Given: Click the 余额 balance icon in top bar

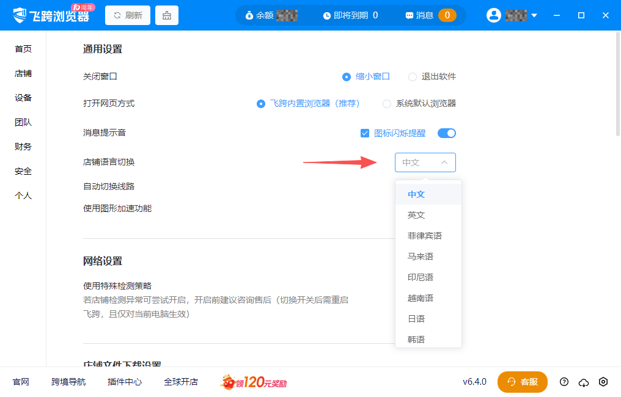Looking at the screenshot, I should tap(251, 15).
